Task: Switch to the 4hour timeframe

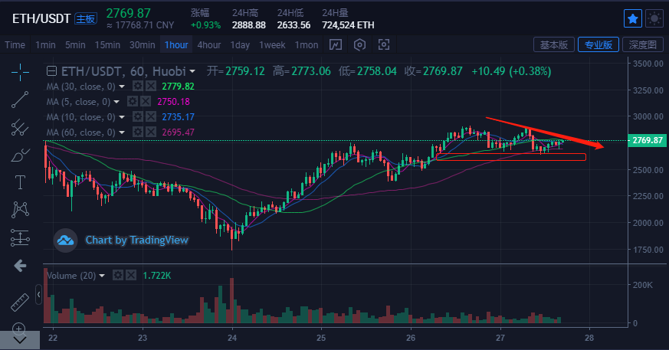Action: tap(208, 44)
